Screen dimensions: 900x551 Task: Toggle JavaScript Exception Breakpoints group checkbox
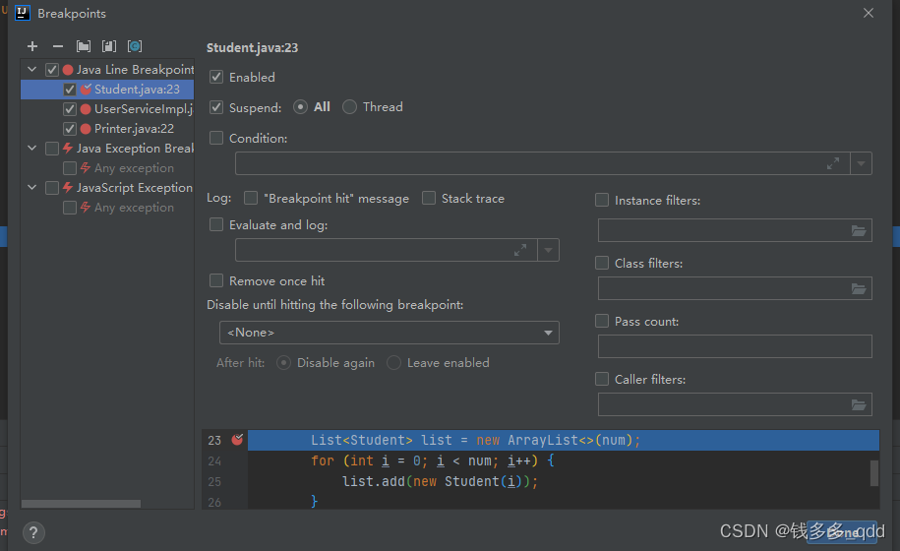[x=52, y=188]
